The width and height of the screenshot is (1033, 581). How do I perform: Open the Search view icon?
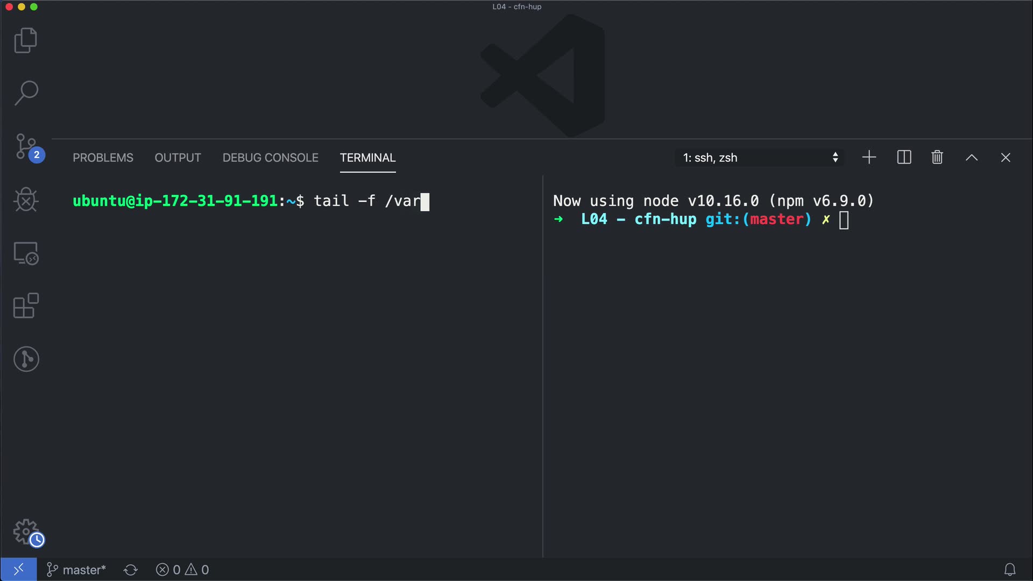point(26,93)
